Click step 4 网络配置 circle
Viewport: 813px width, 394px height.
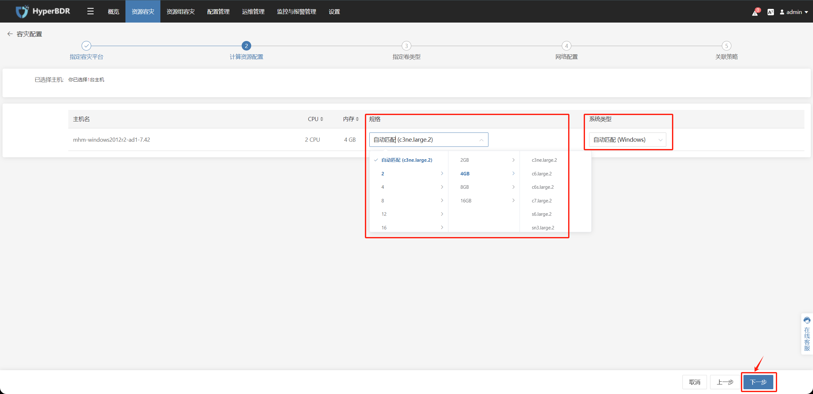(567, 46)
